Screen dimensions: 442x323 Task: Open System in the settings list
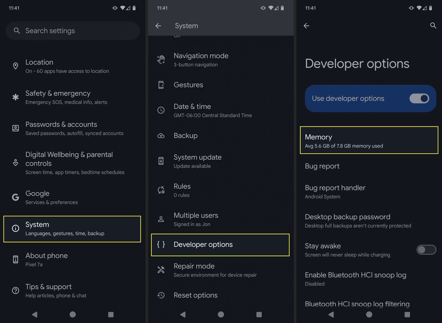[72, 229]
